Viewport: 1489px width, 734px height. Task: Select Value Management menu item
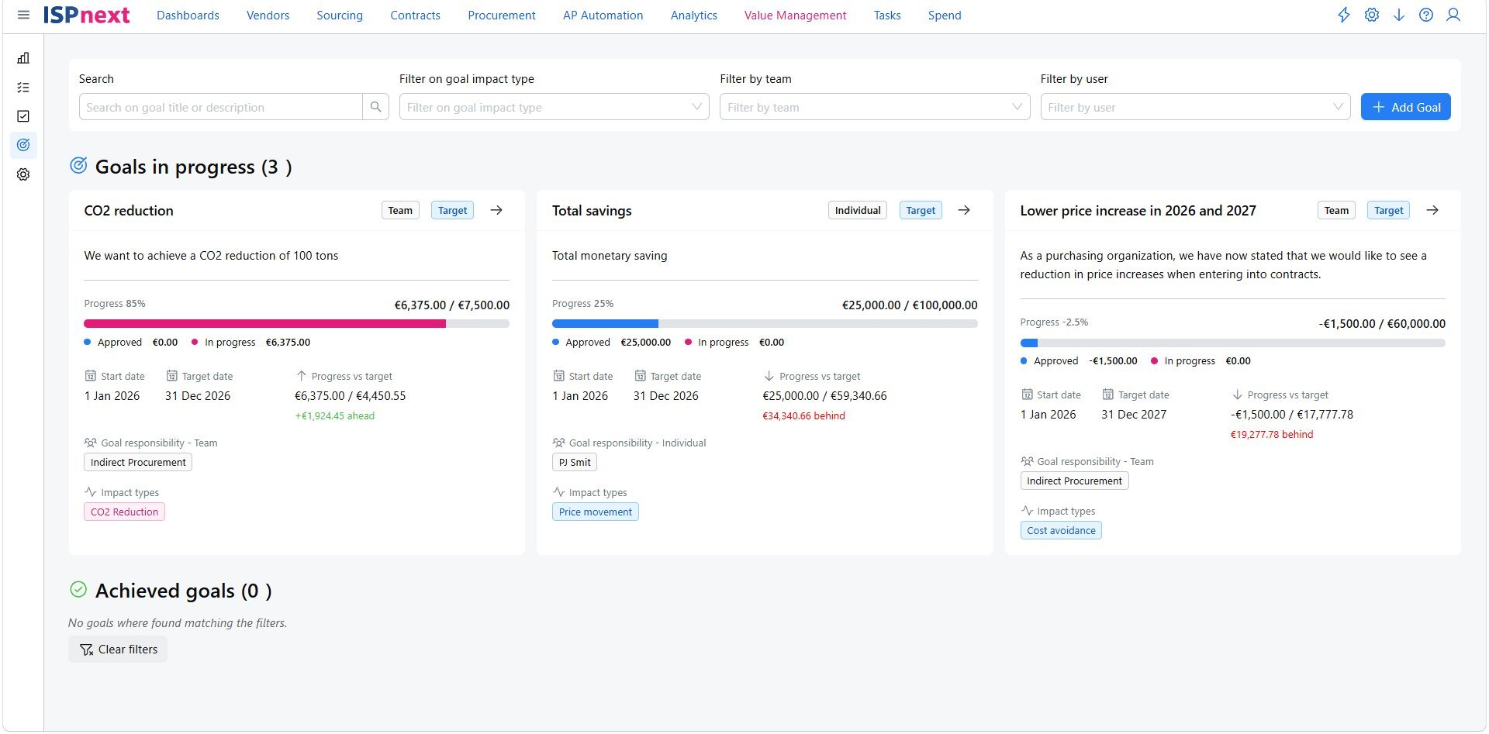795,16
